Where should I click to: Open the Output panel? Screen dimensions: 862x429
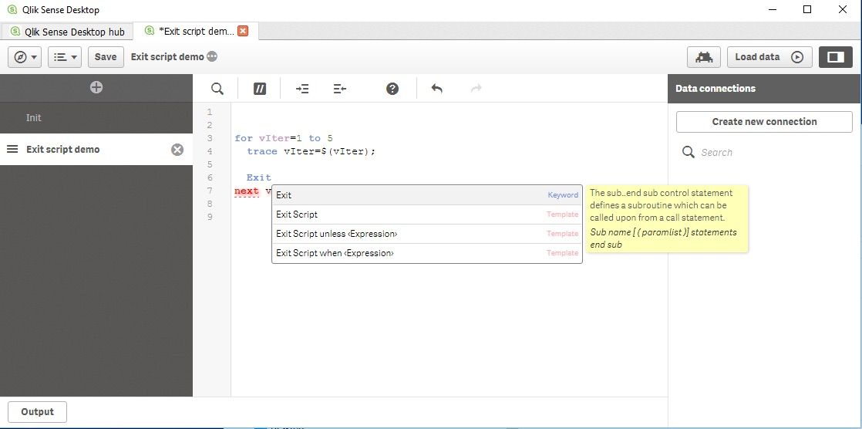[37, 412]
